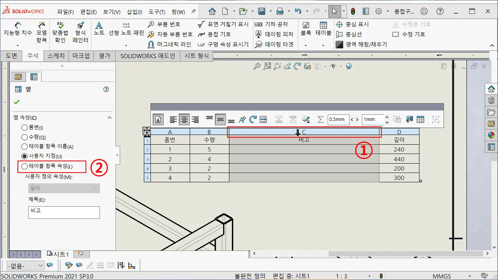Expand the 테이블 dropdown arrow
498x280 pixels.
click(323, 45)
